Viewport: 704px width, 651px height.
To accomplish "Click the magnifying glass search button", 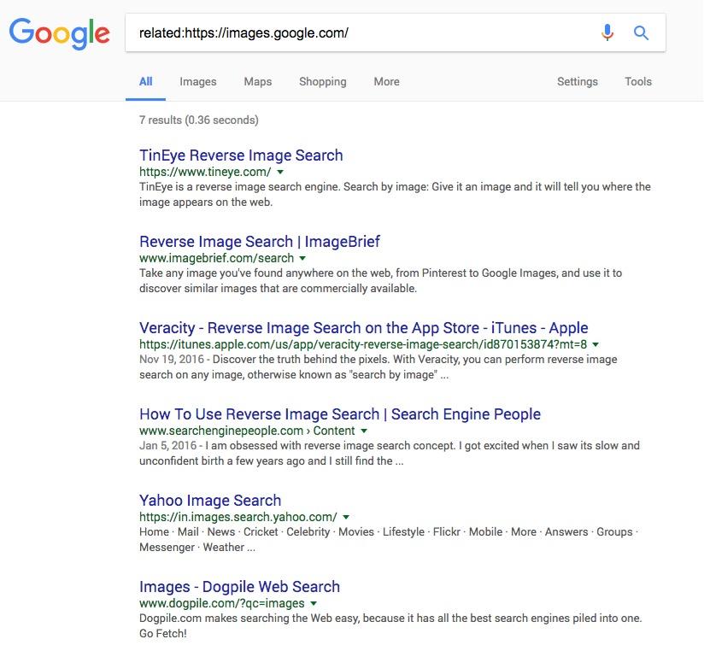I will (x=641, y=32).
